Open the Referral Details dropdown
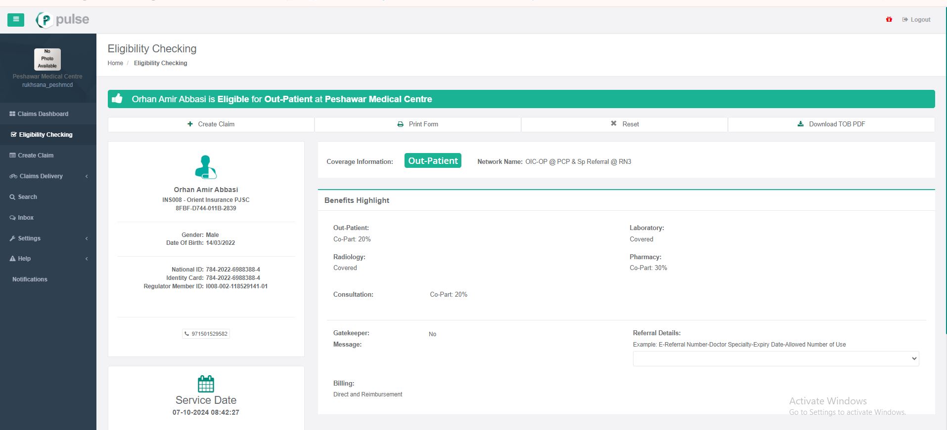Screen dimensions: 947x430 click(x=775, y=359)
